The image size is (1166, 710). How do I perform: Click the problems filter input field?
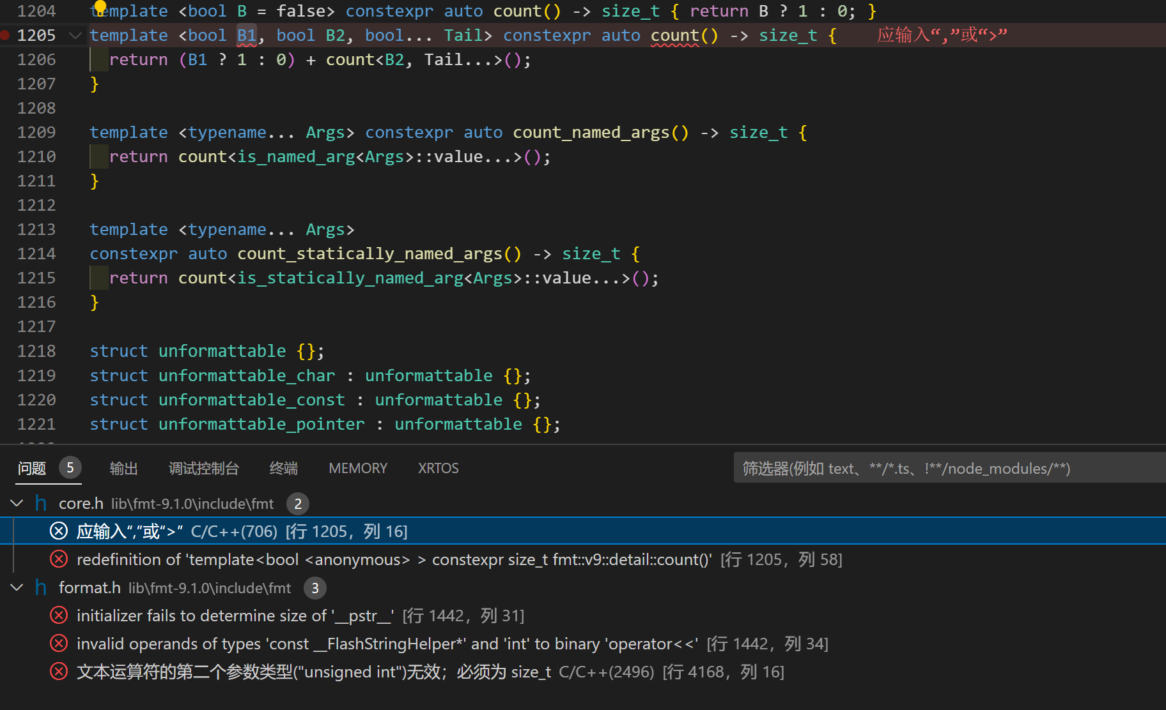click(x=946, y=468)
